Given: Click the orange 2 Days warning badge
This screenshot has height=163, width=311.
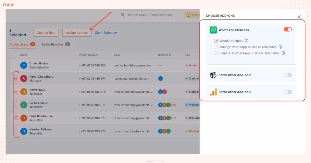Looking at the screenshot, I should coord(192,15).
